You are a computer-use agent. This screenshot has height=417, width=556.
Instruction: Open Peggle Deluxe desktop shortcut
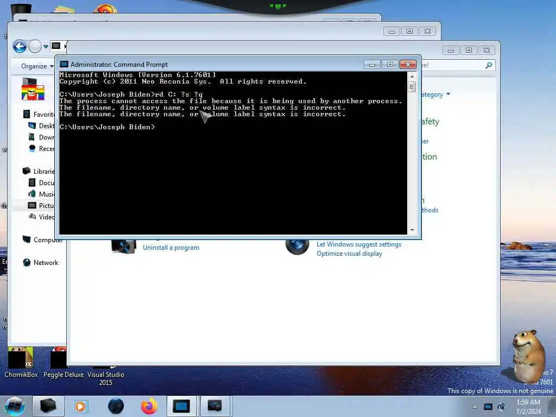[63, 362]
